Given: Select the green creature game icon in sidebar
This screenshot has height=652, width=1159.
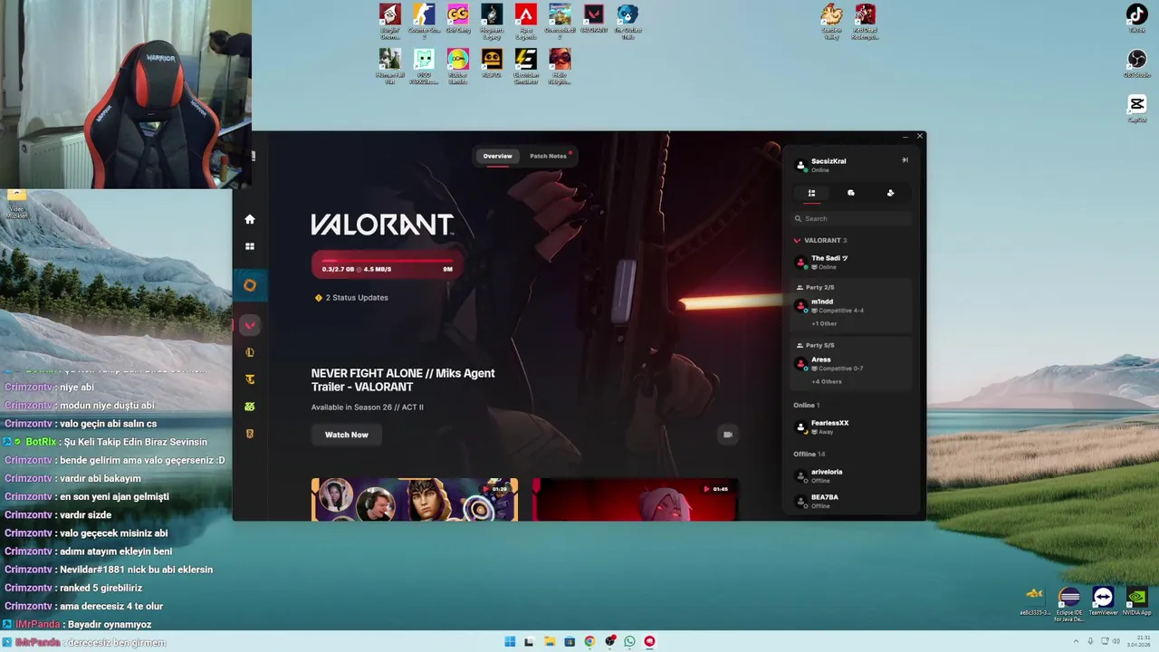Looking at the screenshot, I should tap(250, 407).
